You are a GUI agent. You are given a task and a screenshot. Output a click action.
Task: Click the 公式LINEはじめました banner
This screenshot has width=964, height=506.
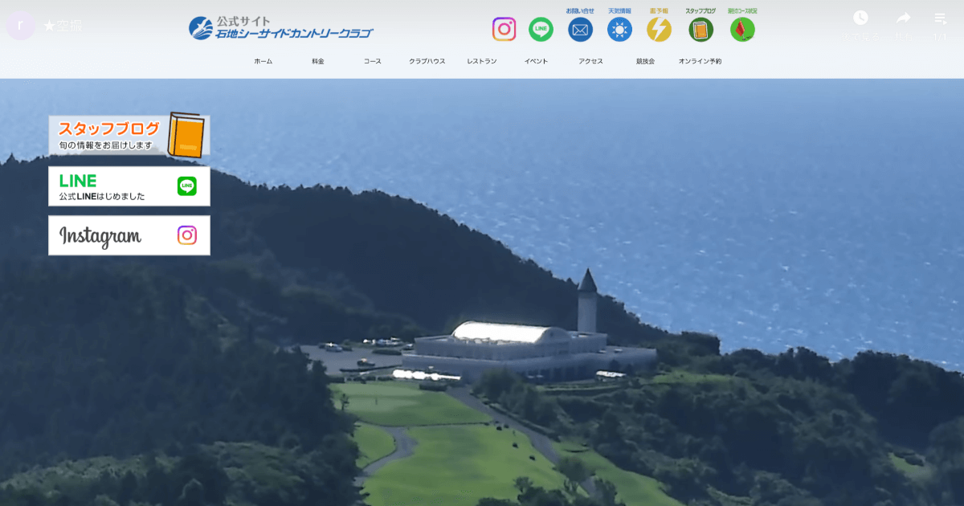point(129,186)
